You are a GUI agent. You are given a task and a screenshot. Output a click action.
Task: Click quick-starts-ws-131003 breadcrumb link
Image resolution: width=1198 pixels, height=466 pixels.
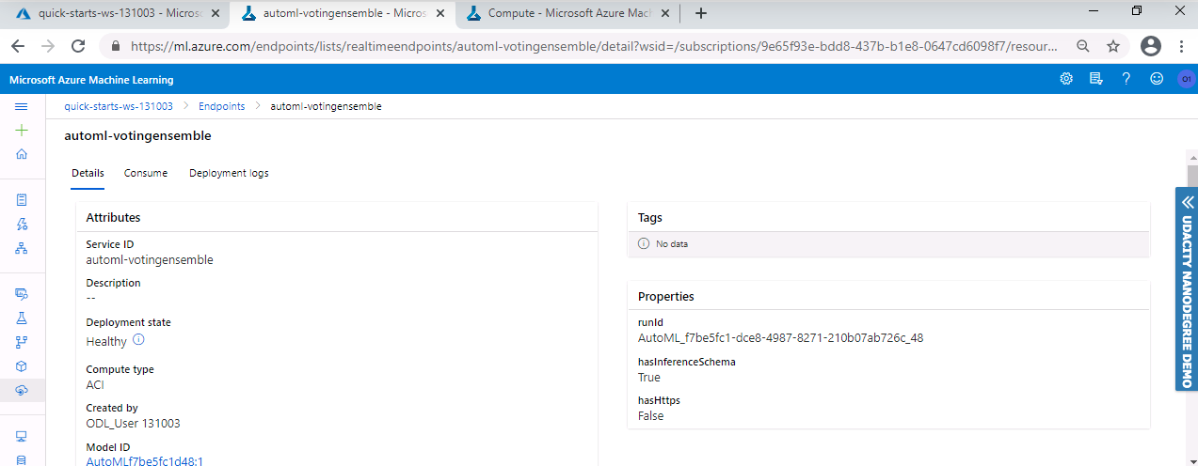[119, 107]
